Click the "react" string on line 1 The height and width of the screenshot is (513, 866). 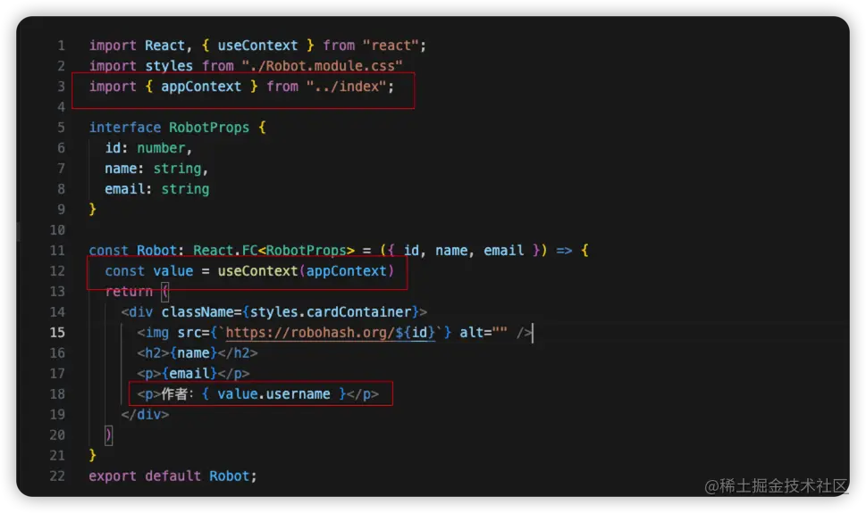coord(391,46)
